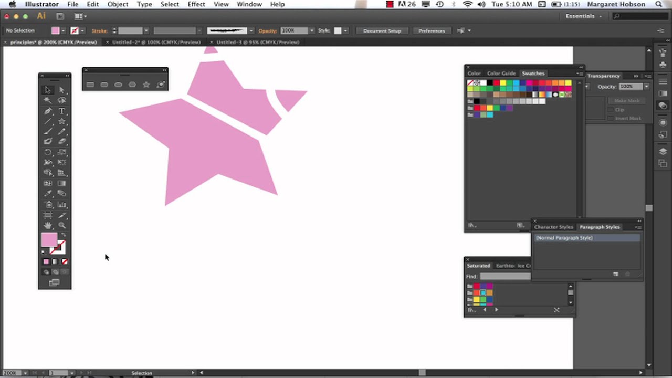Open the Artboards panel from the dock

coord(663,163)
